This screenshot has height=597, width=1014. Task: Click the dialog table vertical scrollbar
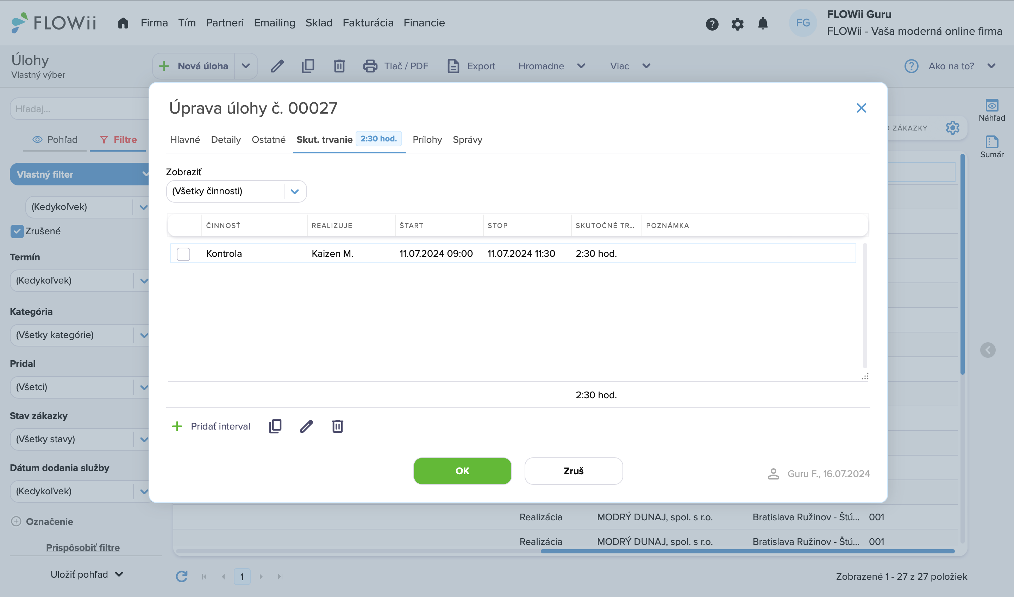pyautogui.click(x=865, y=306)
